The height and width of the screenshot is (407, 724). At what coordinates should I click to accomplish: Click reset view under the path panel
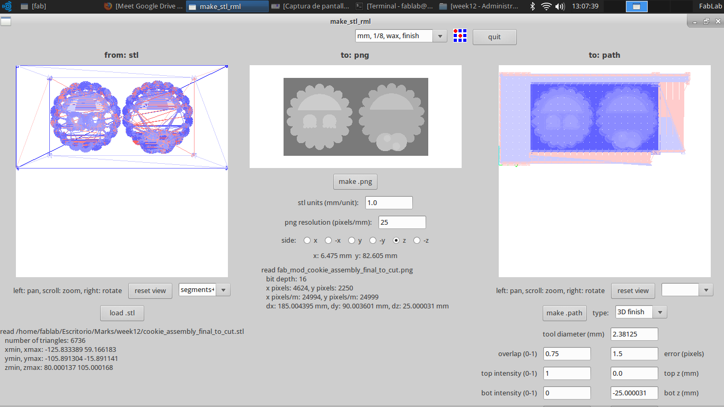633,290
